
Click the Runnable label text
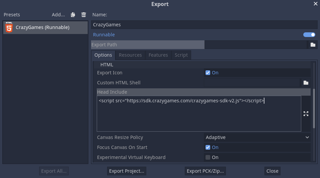pyautogui.click(x=104, y=35)
